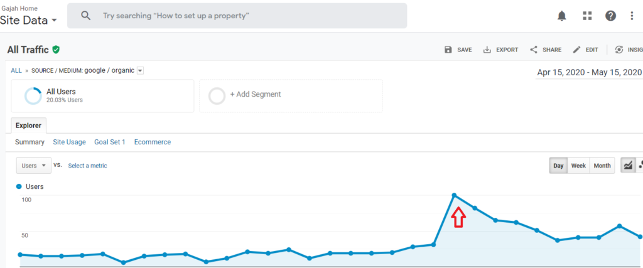Expand the Source / Medium filter dropdown

(x=140, y=71)
